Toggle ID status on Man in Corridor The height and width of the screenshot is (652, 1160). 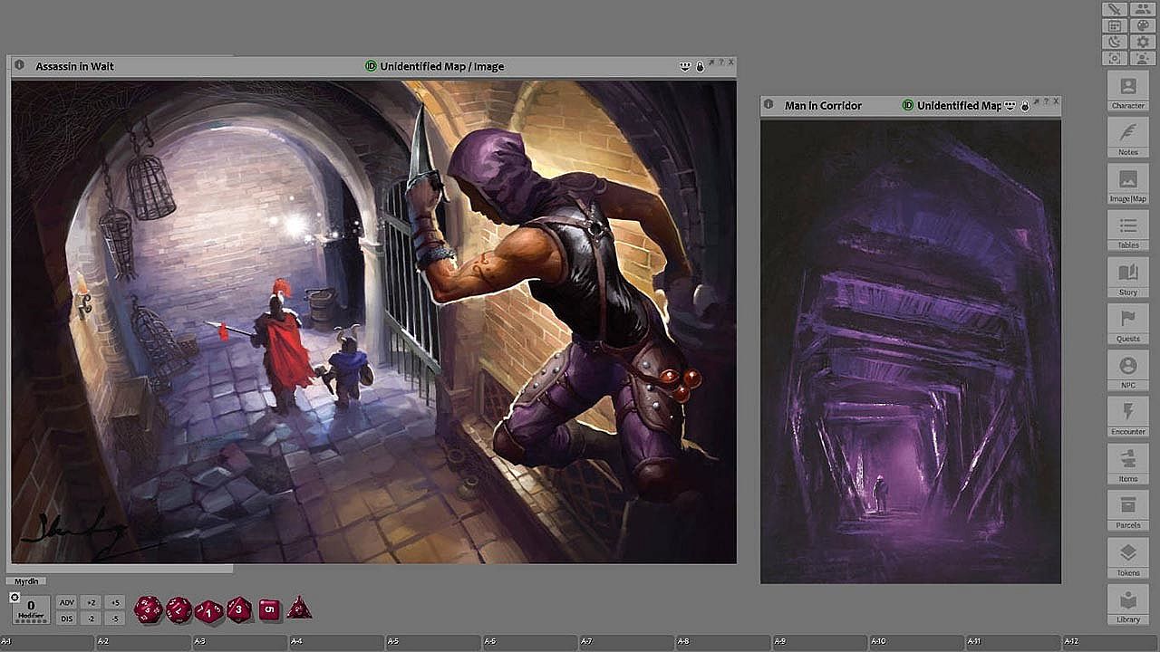coord(908,106)
